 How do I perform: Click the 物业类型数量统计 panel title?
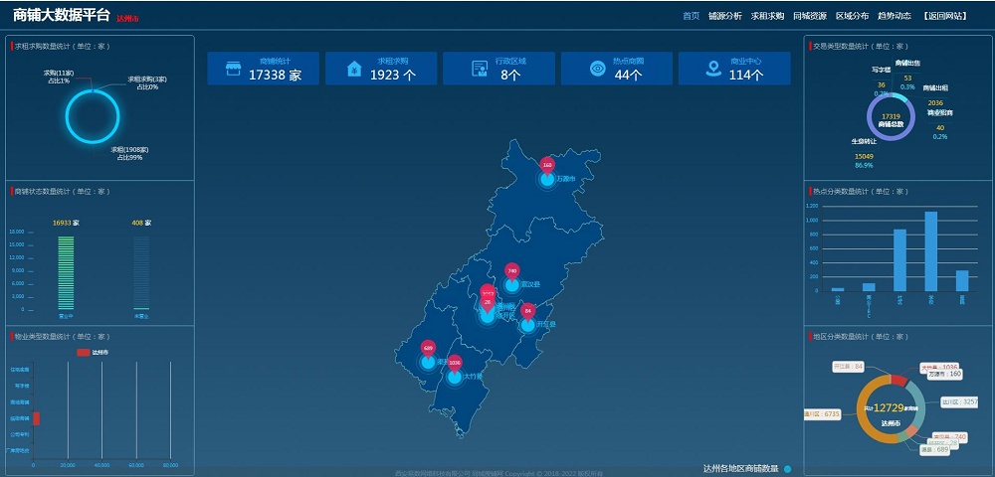tap(62, 336)
